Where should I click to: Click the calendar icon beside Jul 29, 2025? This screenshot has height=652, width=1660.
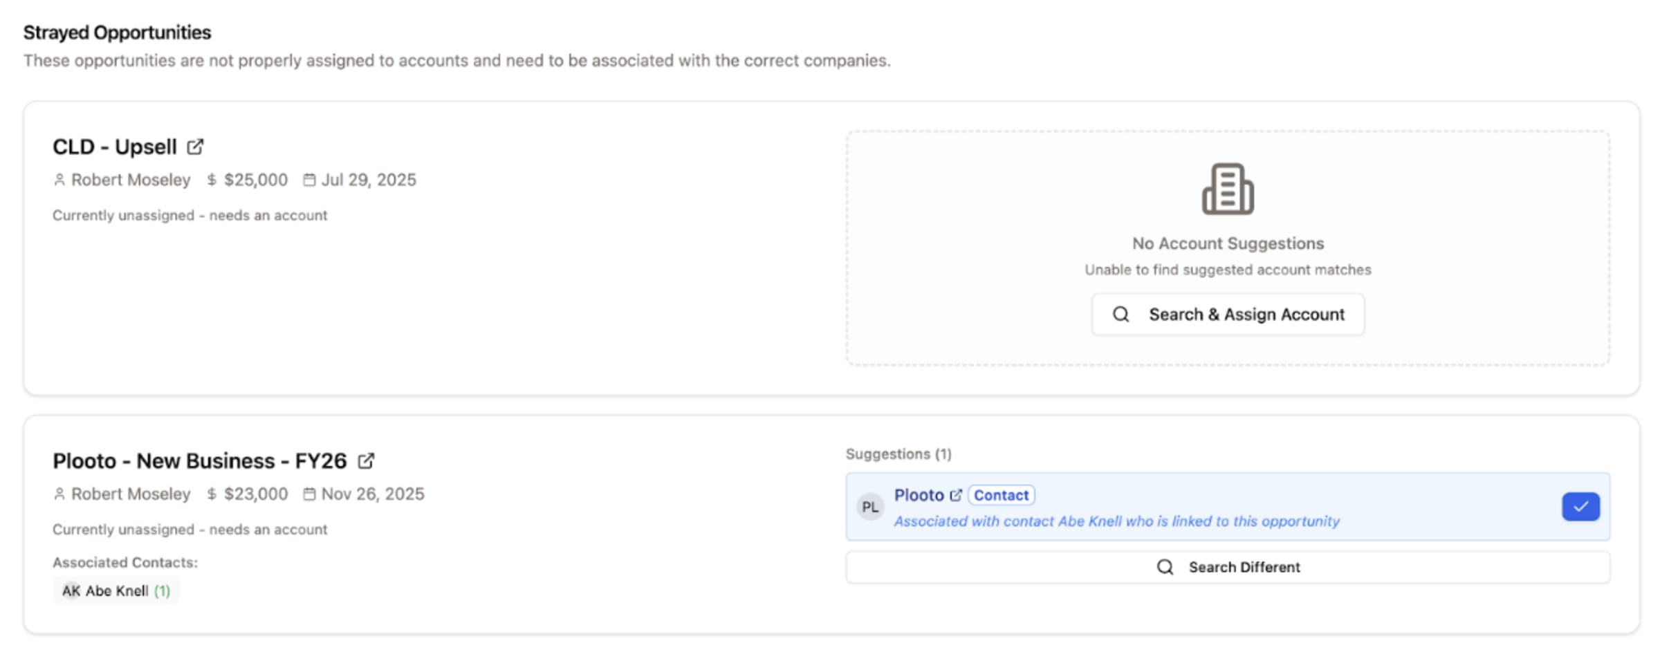click(309, 180)
